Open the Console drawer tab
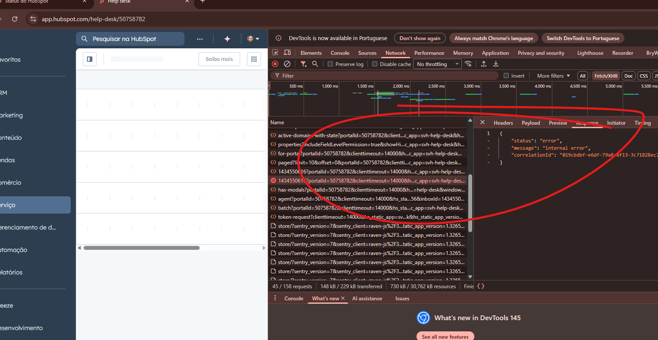This screenshot has width=658, height=340. tap(293, 298)
